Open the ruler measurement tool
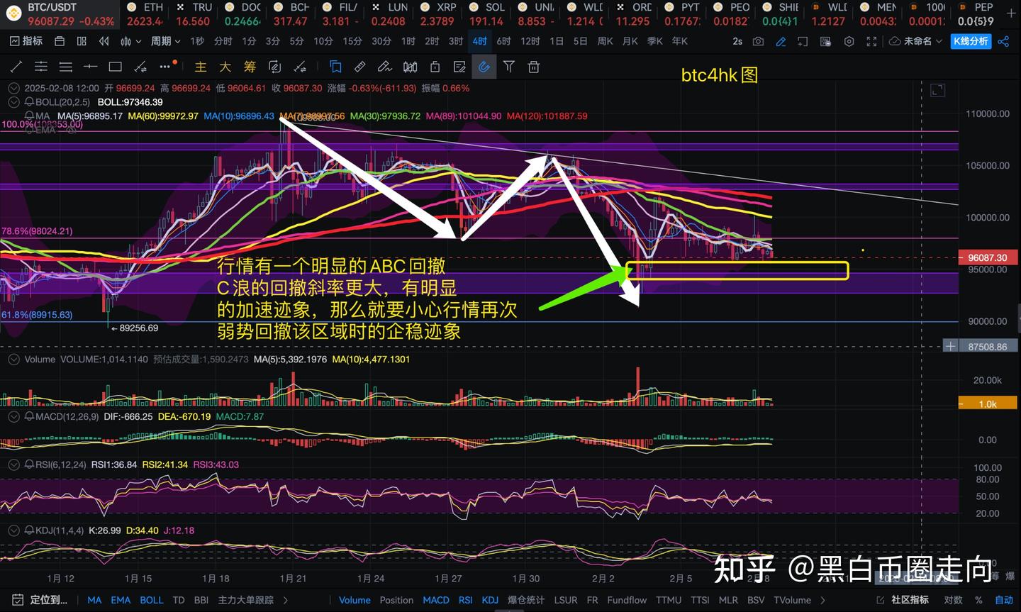This screenshot has width=1021, height=612. point(359,67)
